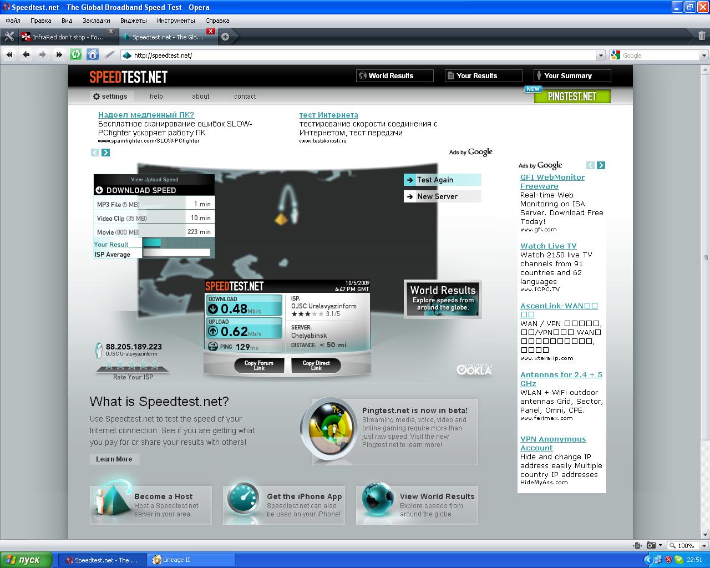Visit the PINGTEST.NET banner

[x=572, y=96]
